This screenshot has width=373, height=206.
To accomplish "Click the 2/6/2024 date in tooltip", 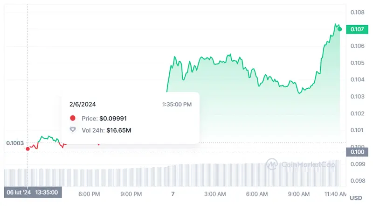I will coord(83,104).
